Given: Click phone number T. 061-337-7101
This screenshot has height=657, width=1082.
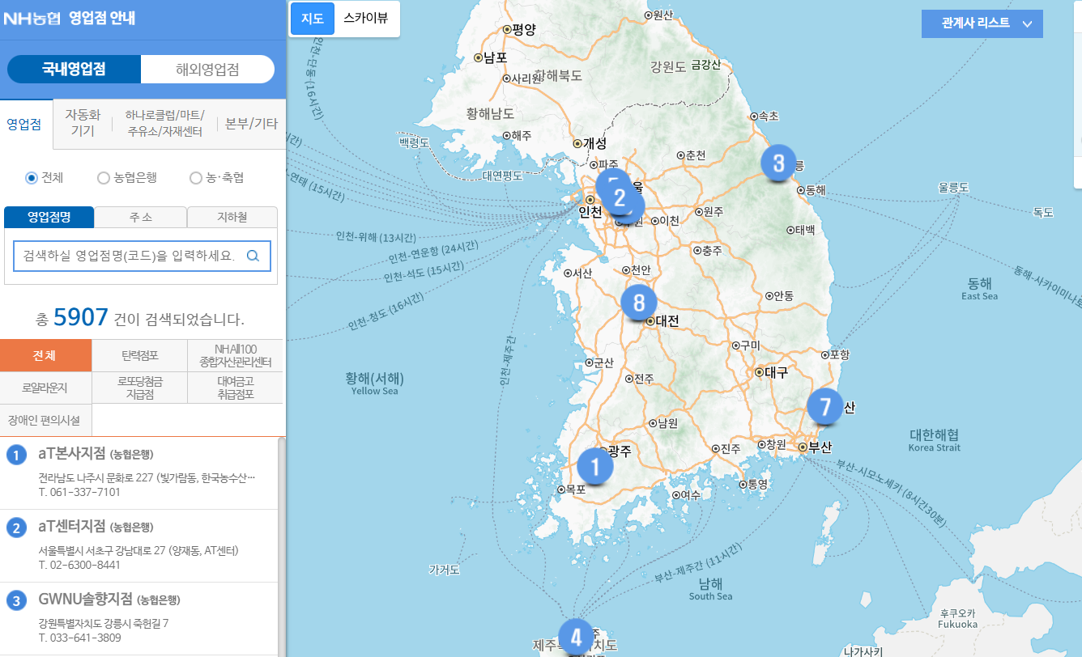Looking at the screenshot, I should [79, 492].
